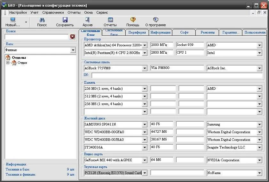The height and width of the screenshot is (182, 269).
Task: Open the AMD Athlon 64 processor dropdown
Action: click(x=145, y=45)
